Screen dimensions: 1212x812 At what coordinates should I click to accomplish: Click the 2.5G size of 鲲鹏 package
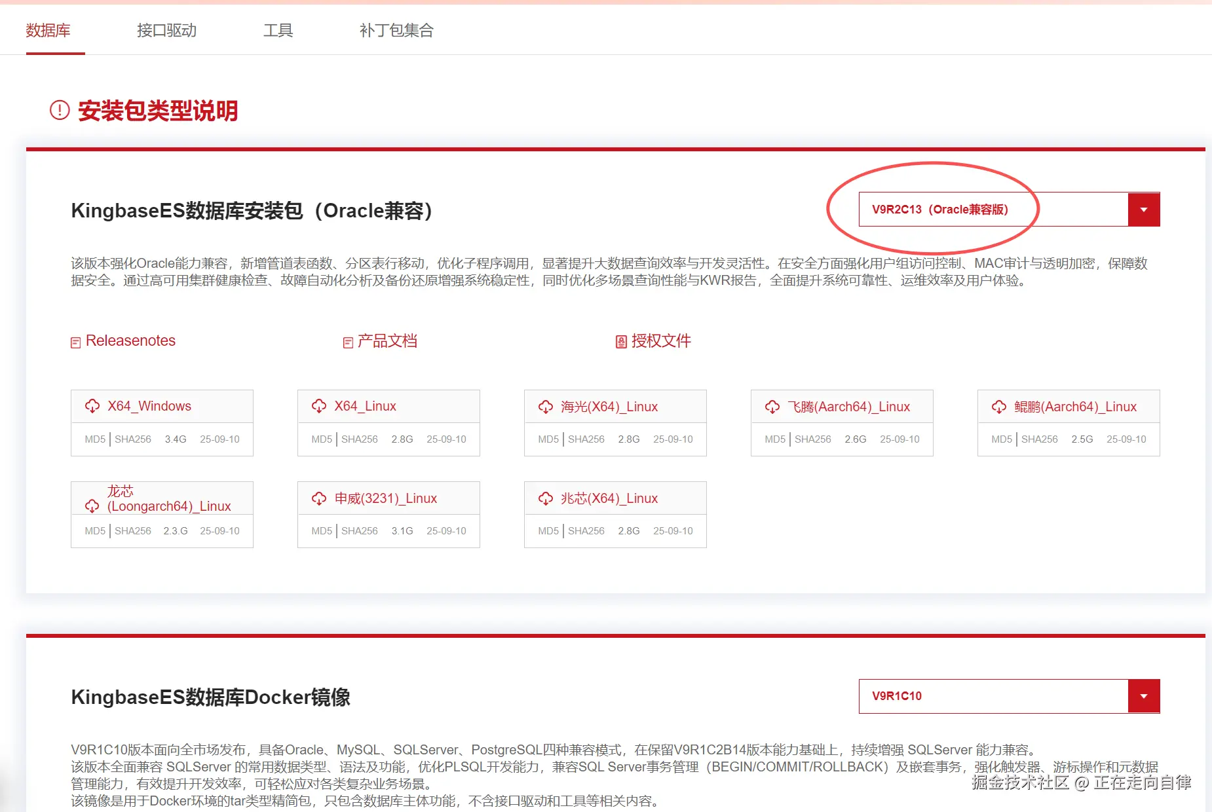point(1082,439)
